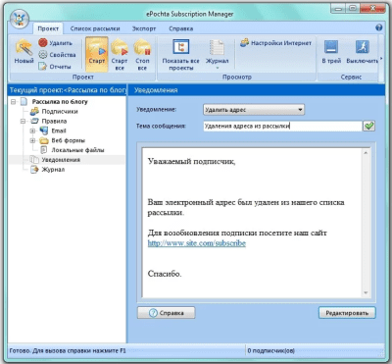The height and width of the screenshot is (364, 392).
Task: Open the Экспорт ribbon tab
Action: [x=144, y=28]
